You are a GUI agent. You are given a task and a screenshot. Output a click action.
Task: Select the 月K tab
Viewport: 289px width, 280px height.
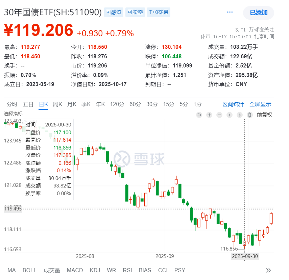click(x=72, y=104)
